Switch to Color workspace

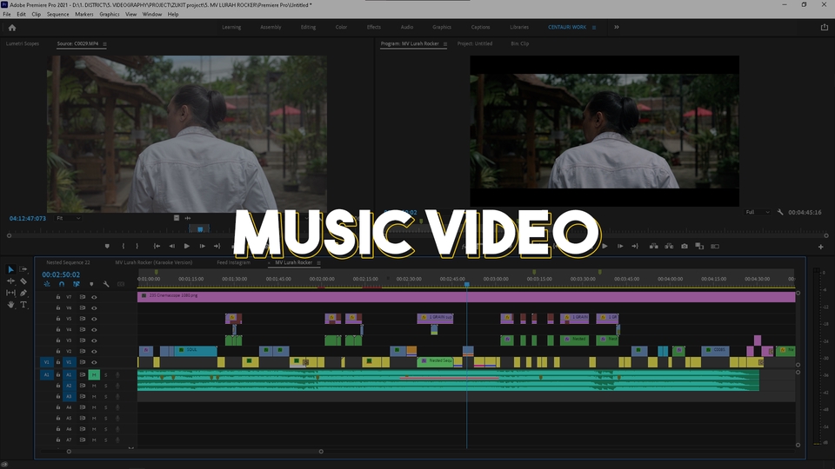tap(341, 27)
